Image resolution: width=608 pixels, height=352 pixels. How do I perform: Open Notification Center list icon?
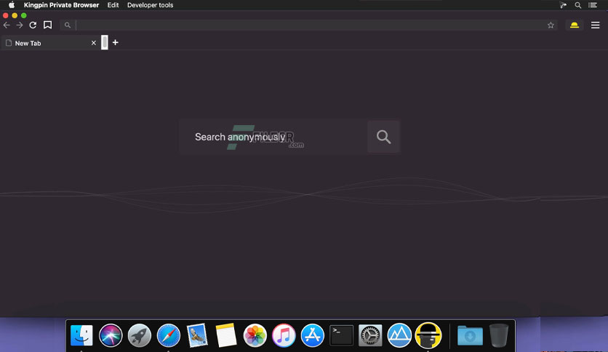coord(593,5)
